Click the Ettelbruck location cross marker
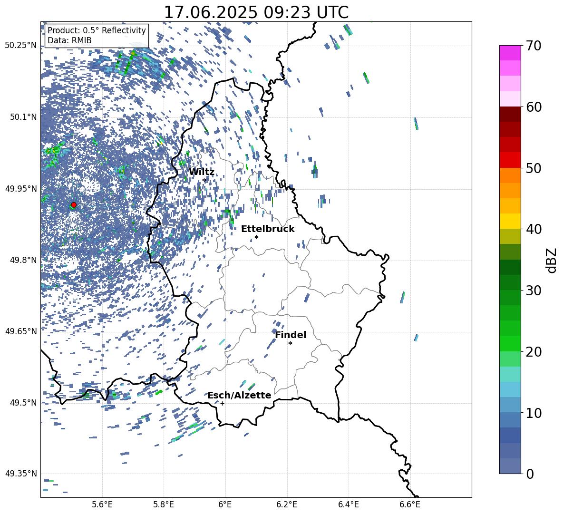This screenshot has height=514, width=563. click(256, 237)
